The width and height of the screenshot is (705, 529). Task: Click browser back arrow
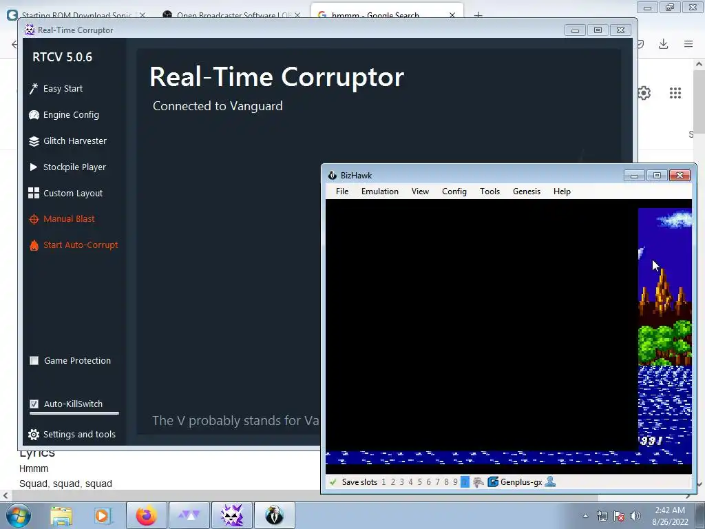coord(14,44)
